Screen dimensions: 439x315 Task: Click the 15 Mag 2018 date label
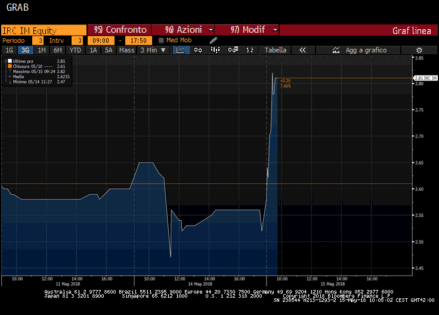pyautogui.click(x=333, y=284)
